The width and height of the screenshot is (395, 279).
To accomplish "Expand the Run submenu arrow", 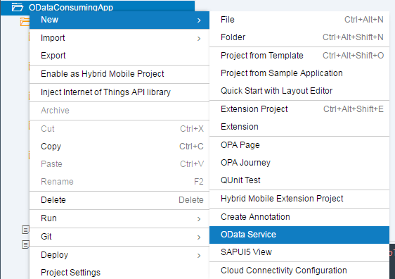I will (x=199, y=219).
